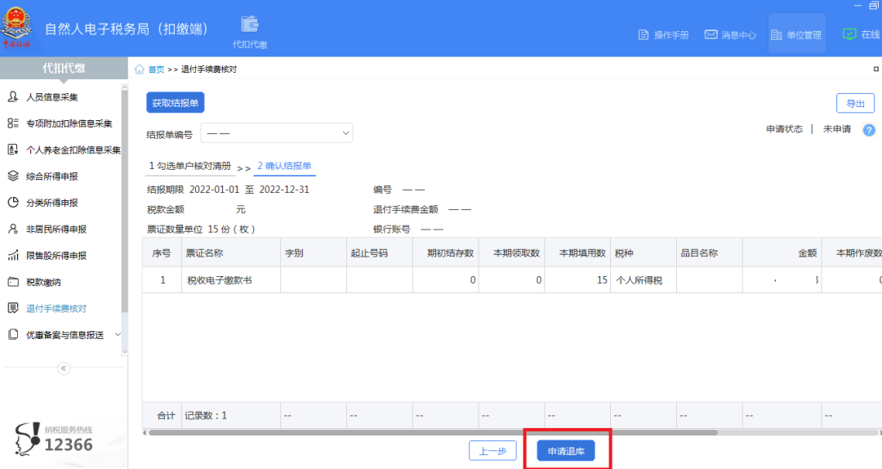Click the horizontal table scrollbar
Screen dimensions: 882x469
pos(433,432)
